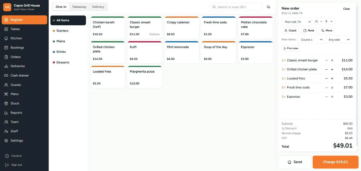This screenshot has height=171, width=361.
Task: Increase Fresh lime soda quantity
Action: pyautogui.click(x=332, y=88)
